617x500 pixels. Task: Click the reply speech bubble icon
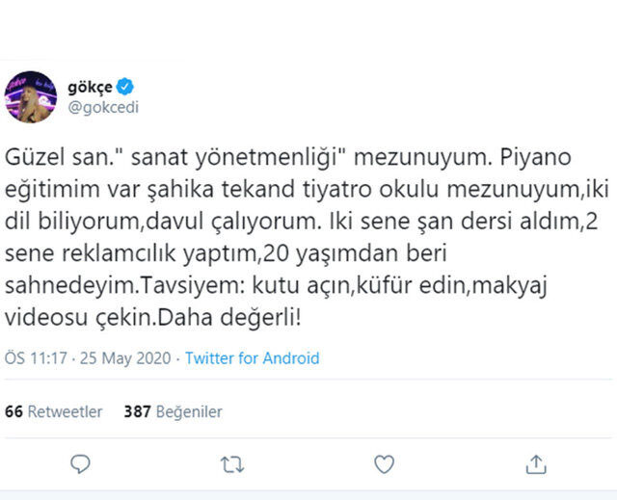(x=81, y=464)
